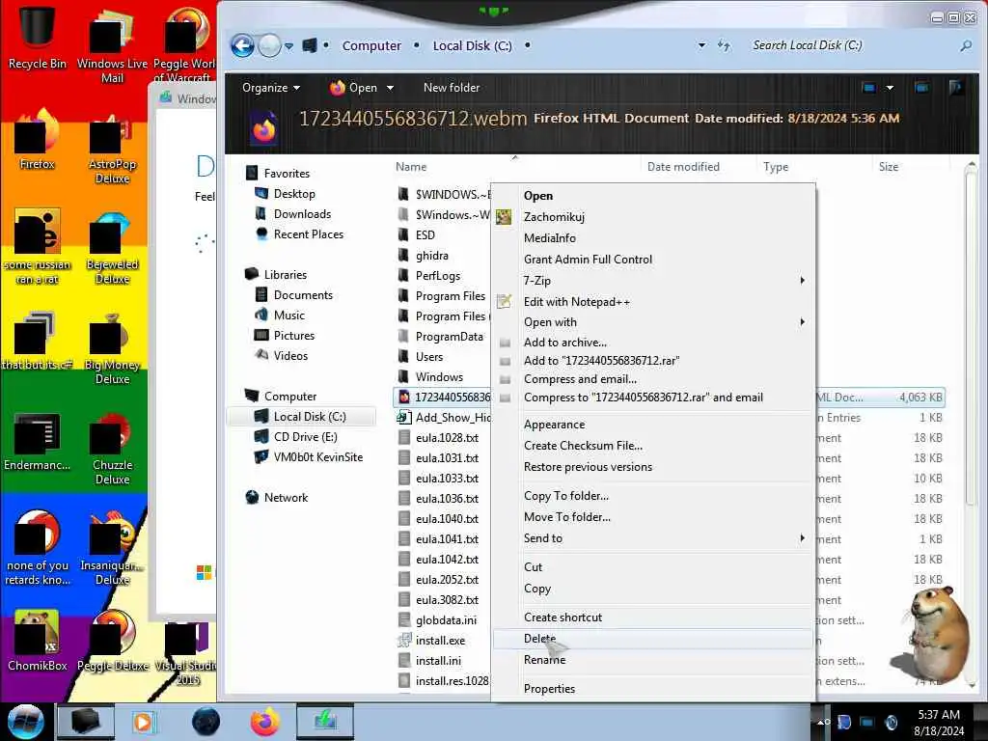Click Local Disk (C:) breadcrumb
The width and height of the screenshot is (988, 741).
[472, 45]
